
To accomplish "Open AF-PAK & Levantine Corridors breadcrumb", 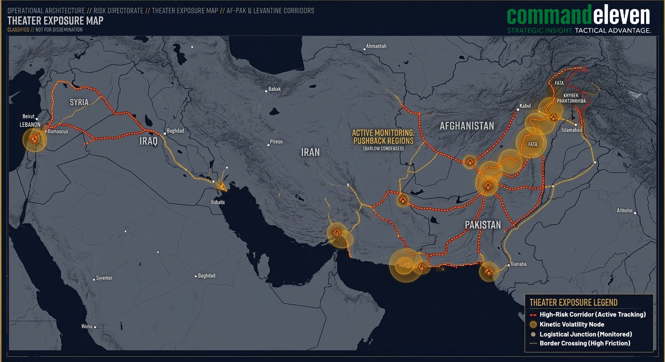I will [x=270, y=10].
